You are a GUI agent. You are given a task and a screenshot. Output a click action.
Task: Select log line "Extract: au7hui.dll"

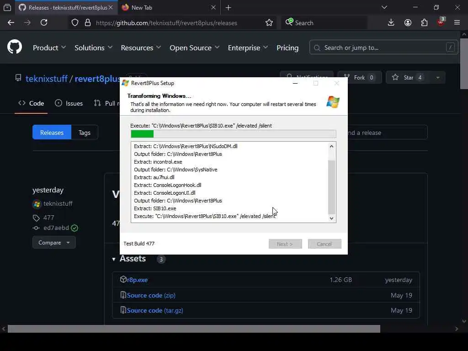pyautogui.click(x=154, y=177)
